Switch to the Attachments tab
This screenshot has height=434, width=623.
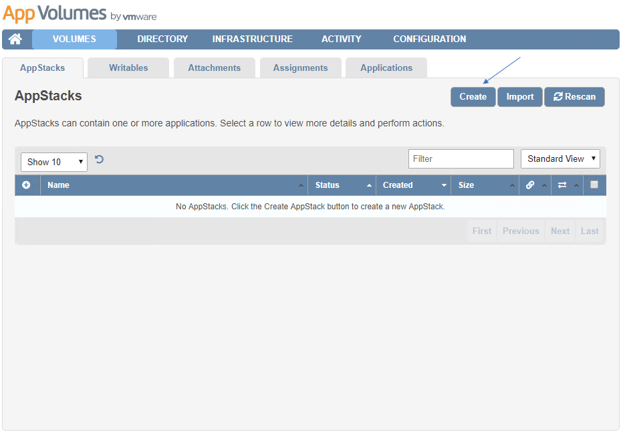click(x=215, y=68)
